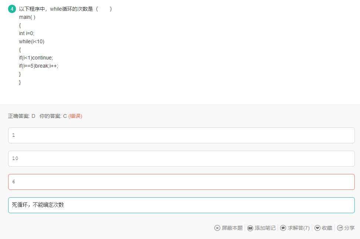The width and height of the screenshot is (360, 239).
Task: Click the 分享 share arrow icon
Action: 340,228
